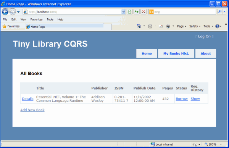Open the Page command bar menu
The width and height of the screenshot is (229, 148).
click(182, 26)
